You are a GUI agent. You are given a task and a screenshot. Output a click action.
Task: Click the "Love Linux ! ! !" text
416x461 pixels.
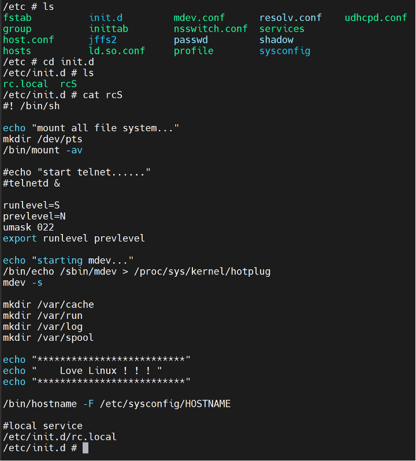(x=109, y=370)
